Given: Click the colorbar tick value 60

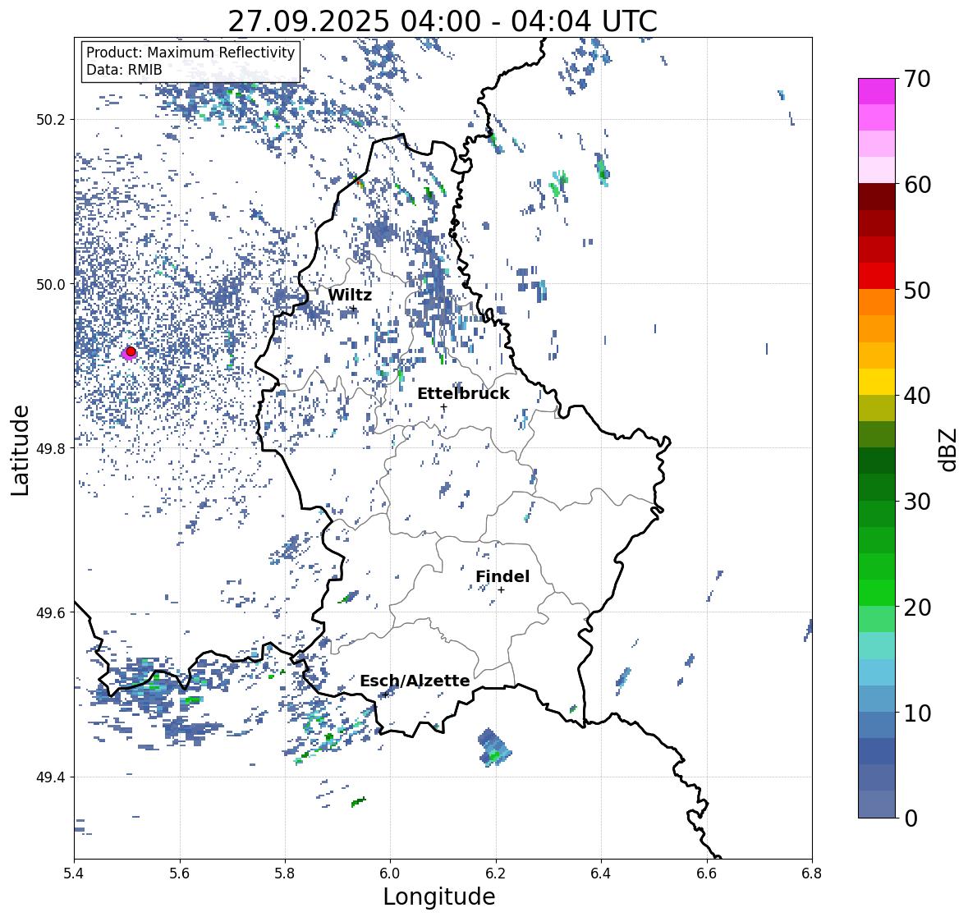Looking at the screenshot, I should (x=917, y=185).
